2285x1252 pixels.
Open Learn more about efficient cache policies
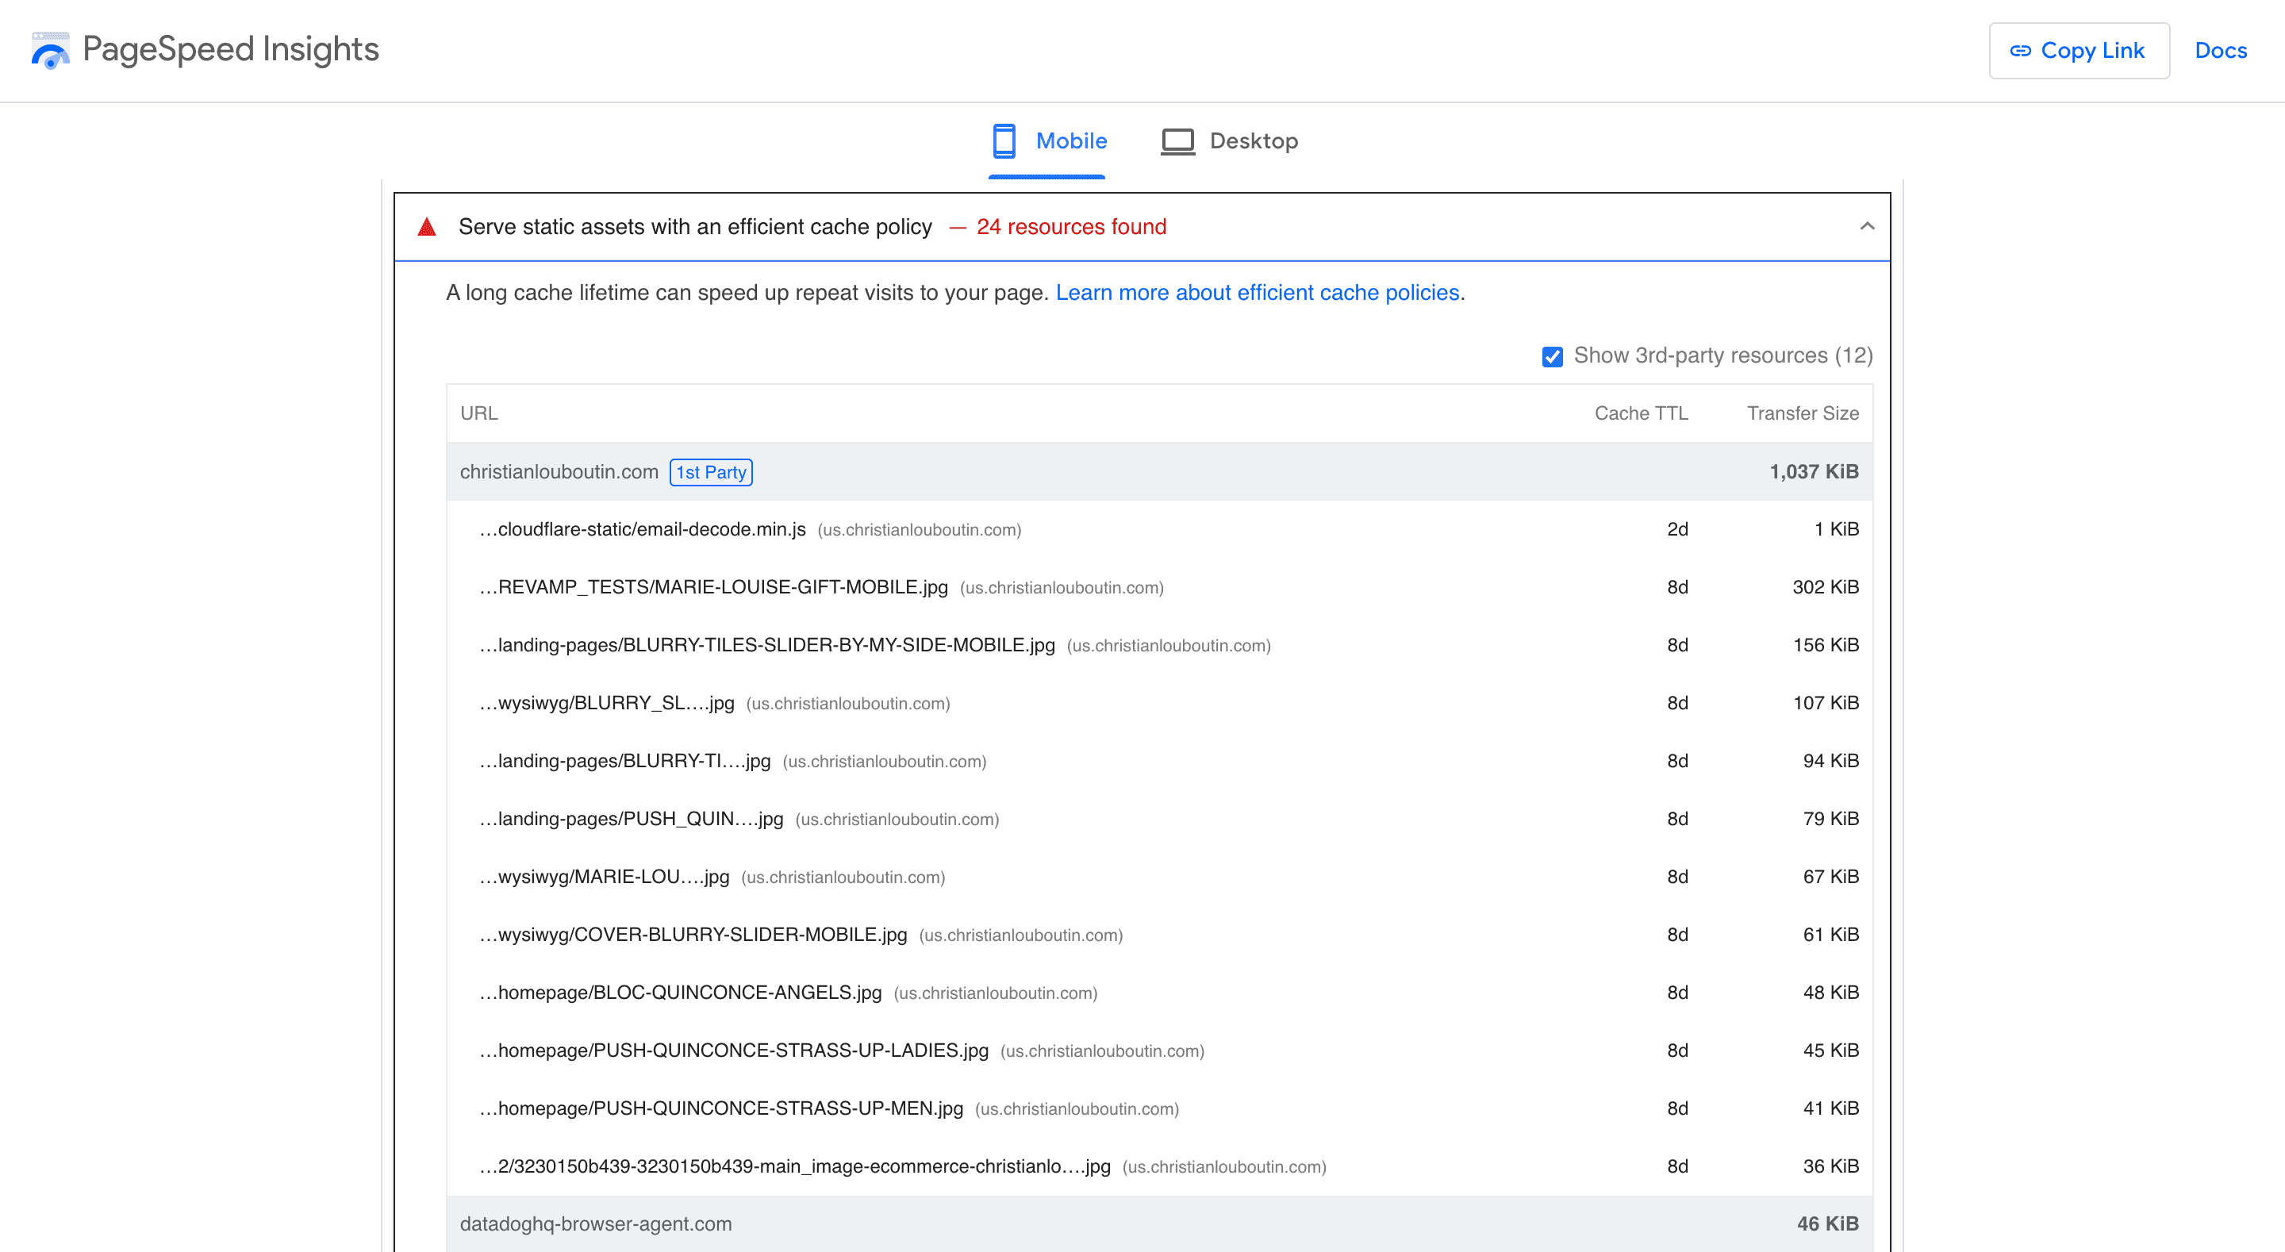[x=1257, y=293]
